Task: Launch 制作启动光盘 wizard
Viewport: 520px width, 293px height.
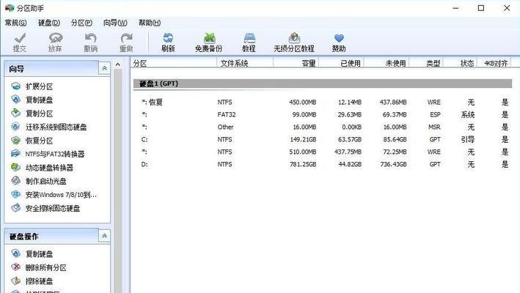Action: [39, 181]
